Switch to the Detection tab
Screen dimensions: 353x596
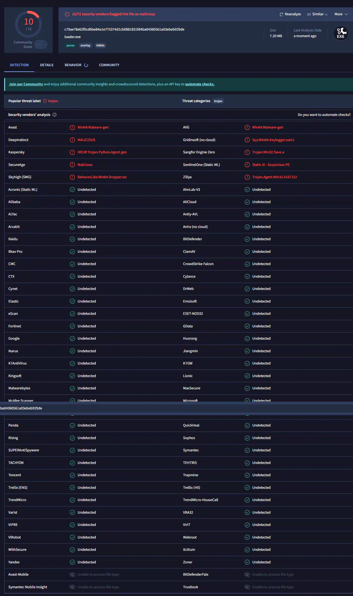coord(19,65)
